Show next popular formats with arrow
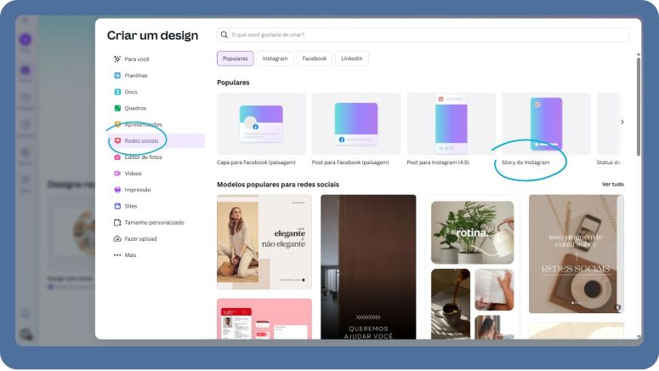Viewport: 659px width, 371px height. click(622, 122)
